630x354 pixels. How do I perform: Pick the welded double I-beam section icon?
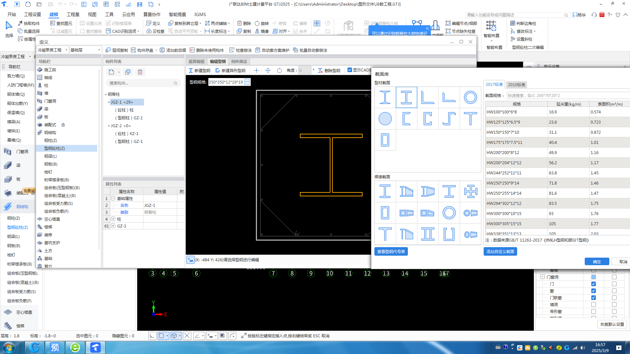(x=428, y=234)
